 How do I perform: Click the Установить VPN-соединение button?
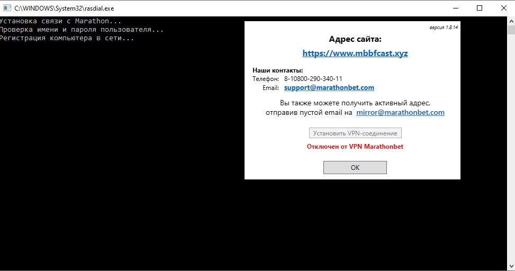coord(355,133)
